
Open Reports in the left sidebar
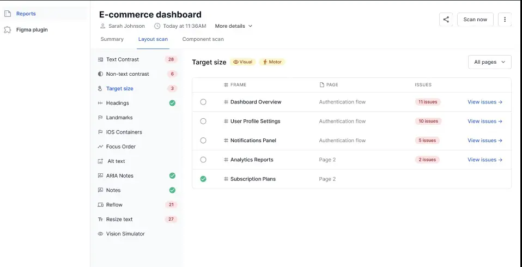tap(26, 14)
